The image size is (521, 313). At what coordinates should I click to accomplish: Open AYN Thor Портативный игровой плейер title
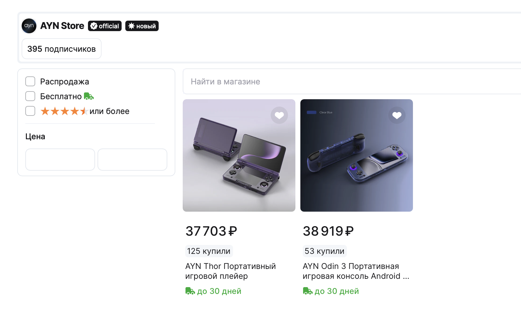click(x=230, y=271)
